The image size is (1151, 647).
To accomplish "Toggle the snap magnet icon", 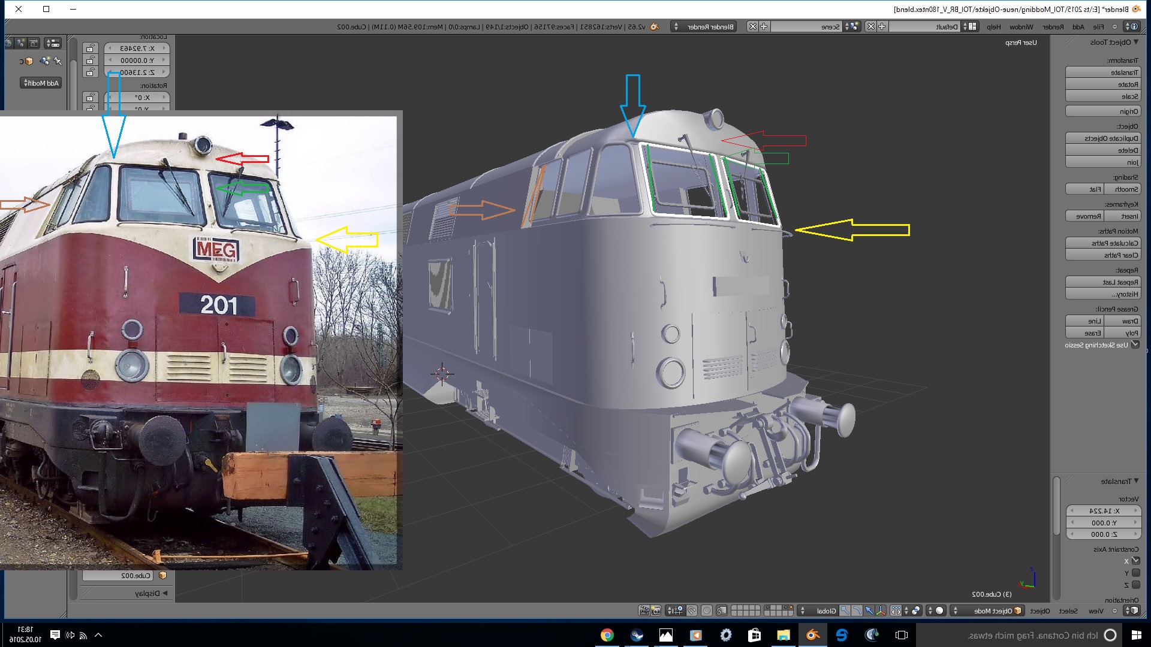I will click(x=692, y=610).
